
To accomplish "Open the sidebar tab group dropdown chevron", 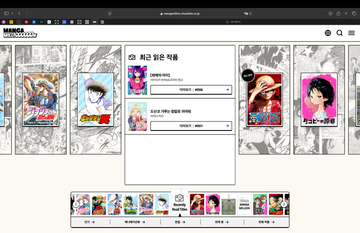I will tap(12, 13).
